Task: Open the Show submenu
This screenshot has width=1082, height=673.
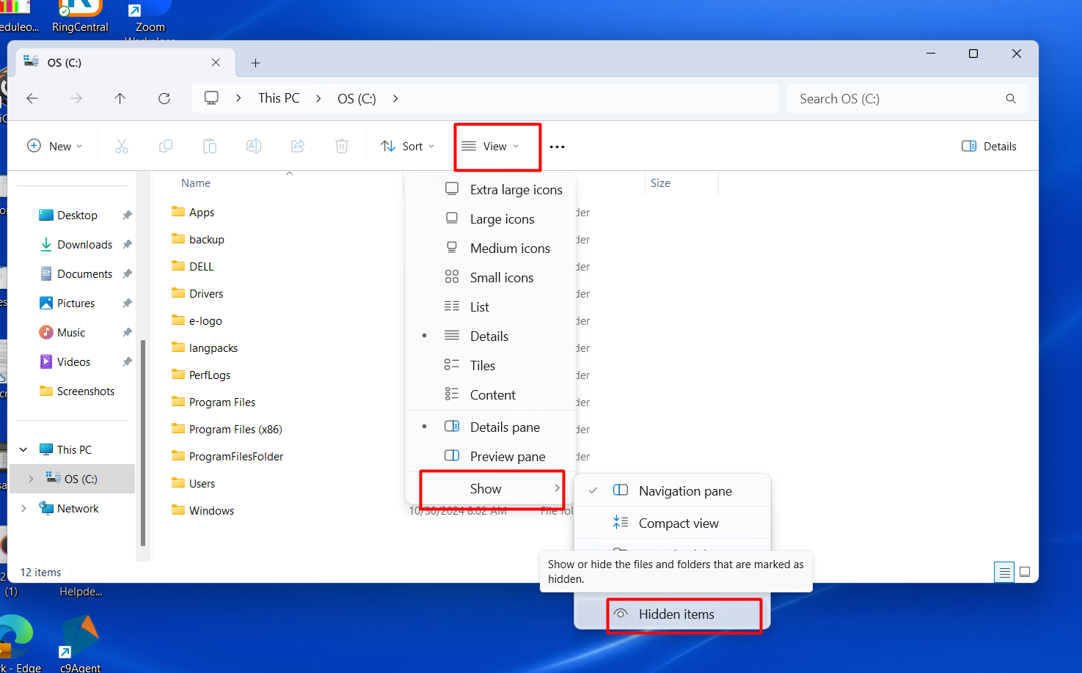Action: 486,488
